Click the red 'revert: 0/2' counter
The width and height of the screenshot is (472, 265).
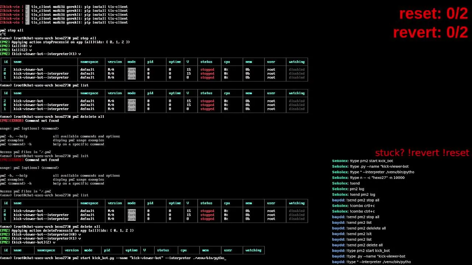(430, 32)
